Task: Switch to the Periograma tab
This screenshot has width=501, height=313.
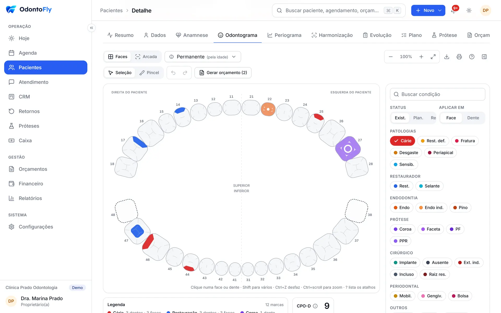Action: pos(284,35)
